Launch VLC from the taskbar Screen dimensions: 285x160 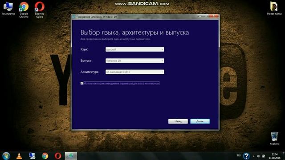(x=19, y=156)
